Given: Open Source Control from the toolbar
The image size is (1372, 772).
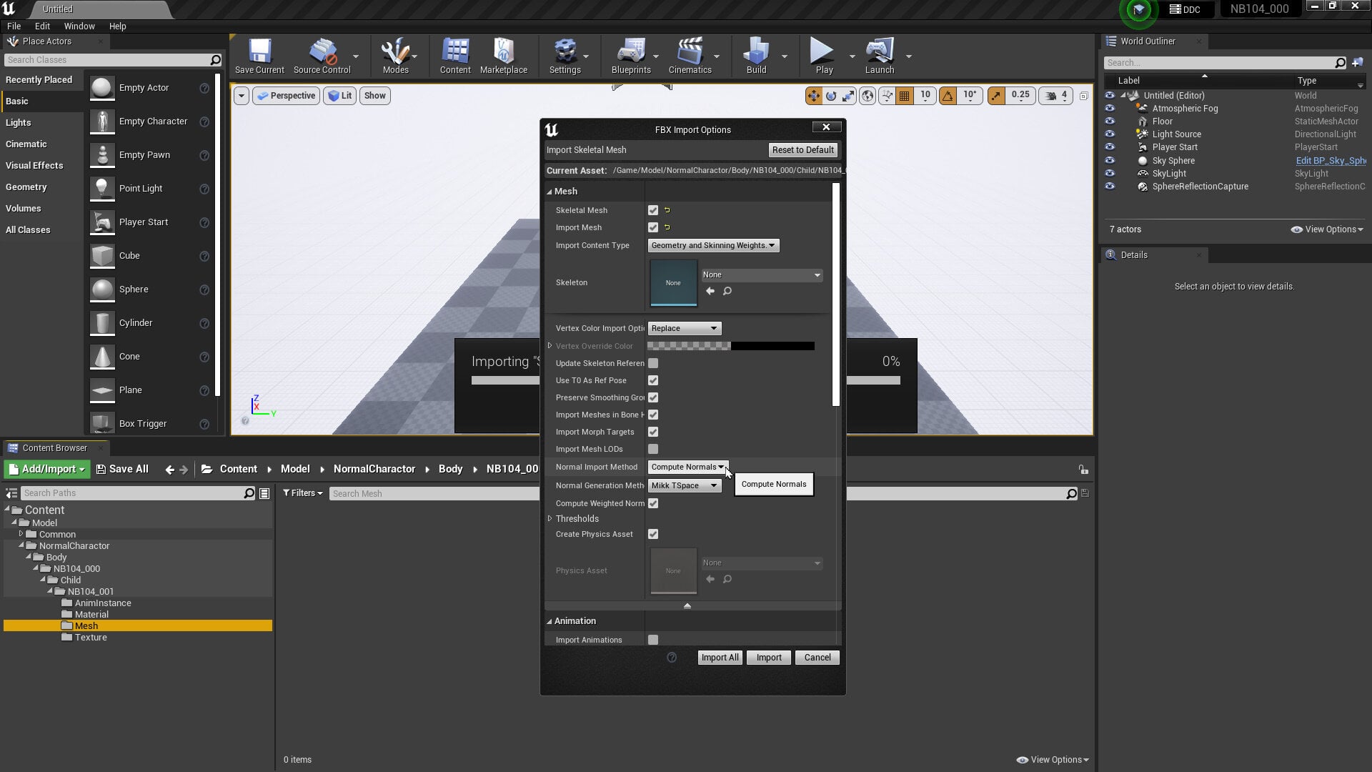Looking at the screenshot, I should click(322, 56).
